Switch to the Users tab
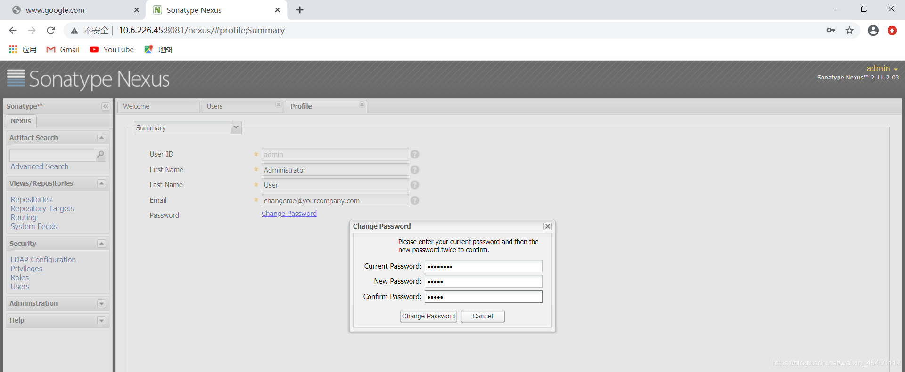The image size is (905, 372). point(241,106)
